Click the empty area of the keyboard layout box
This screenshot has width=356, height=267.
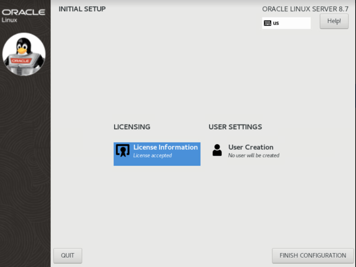[x=295, y=23]
